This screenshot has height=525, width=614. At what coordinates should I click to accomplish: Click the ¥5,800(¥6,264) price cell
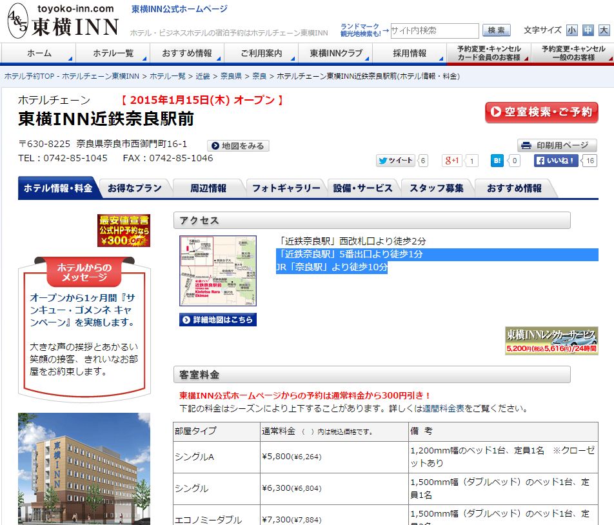coord(334,457)
